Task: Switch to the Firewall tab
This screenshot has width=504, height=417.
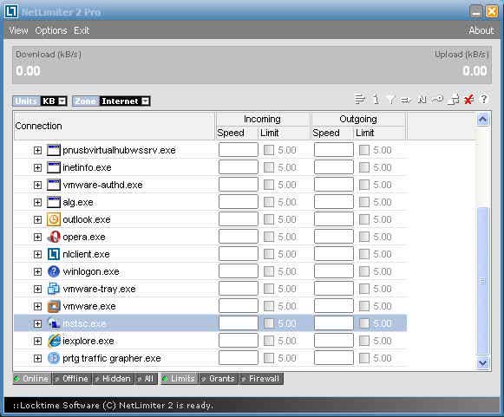Action: (261, 379)
